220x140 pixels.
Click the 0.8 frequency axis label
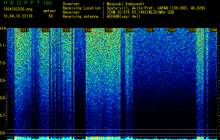3,98
